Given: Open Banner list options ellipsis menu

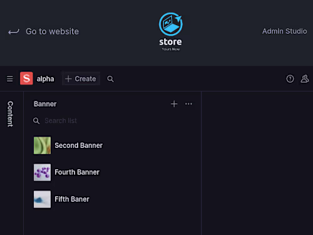Looking at the screenshot, I should 188,104.
